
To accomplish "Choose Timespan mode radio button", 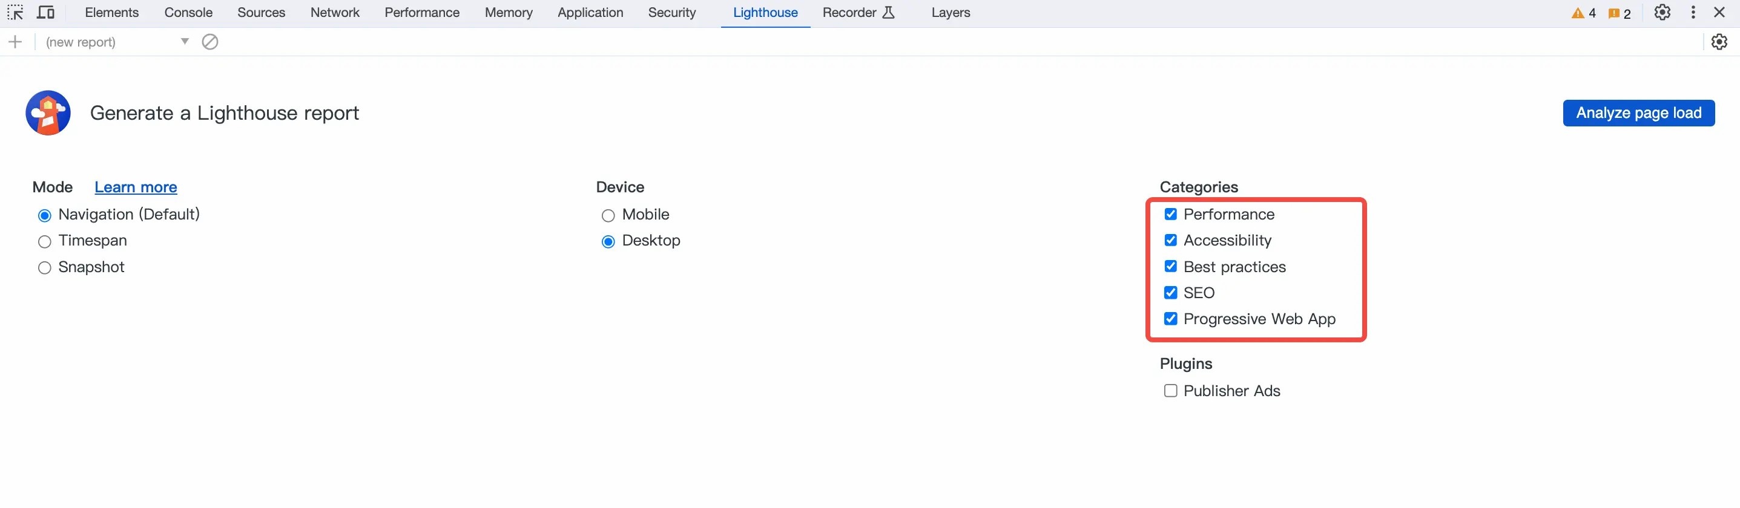I will pos(45,241).
